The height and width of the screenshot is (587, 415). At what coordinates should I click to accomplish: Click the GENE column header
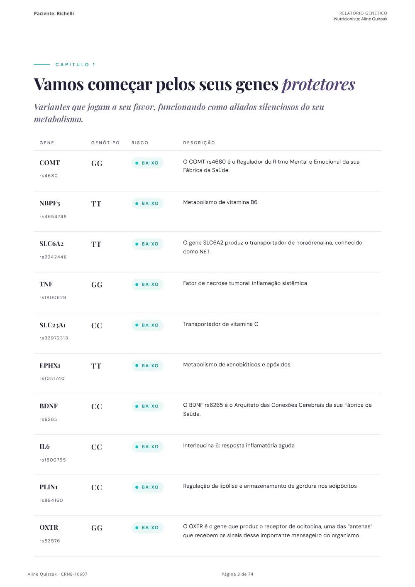pos(47,143)
